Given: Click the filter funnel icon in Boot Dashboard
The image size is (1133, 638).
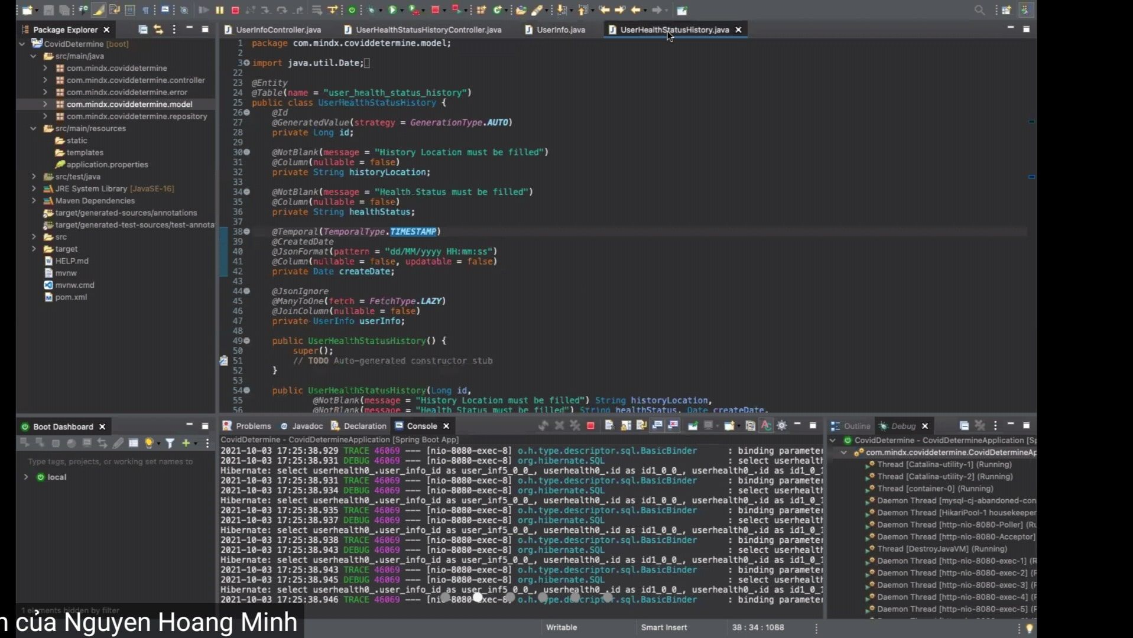Looking at the screenshot, I should pyautogui.click(x=170, y=443).
